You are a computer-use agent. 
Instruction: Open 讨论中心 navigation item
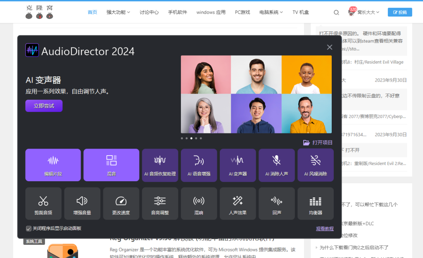[x=149, y=12]
